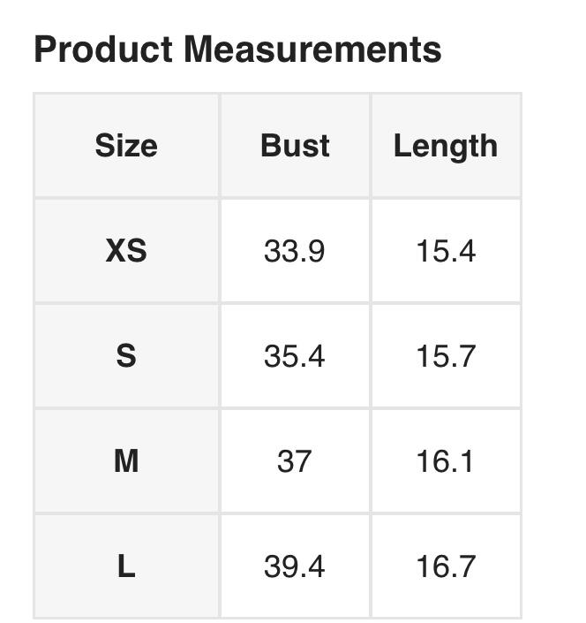Screen dimensions: 586x623
Task: Pick the bust measurement for size Large
Action: [x=295, y=566]
